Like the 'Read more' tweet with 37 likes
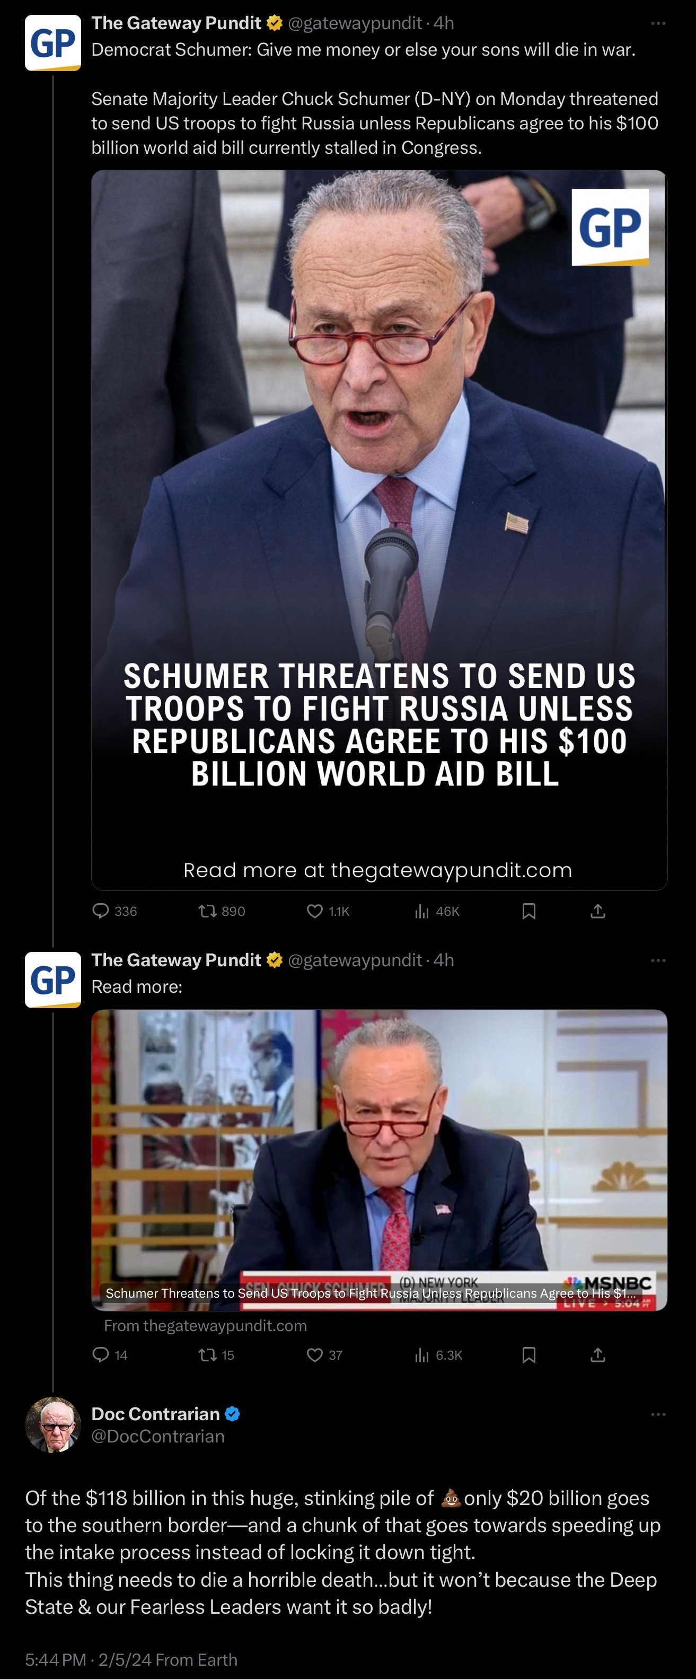This screenshot has height=1679, width=696. [324, 1355]
